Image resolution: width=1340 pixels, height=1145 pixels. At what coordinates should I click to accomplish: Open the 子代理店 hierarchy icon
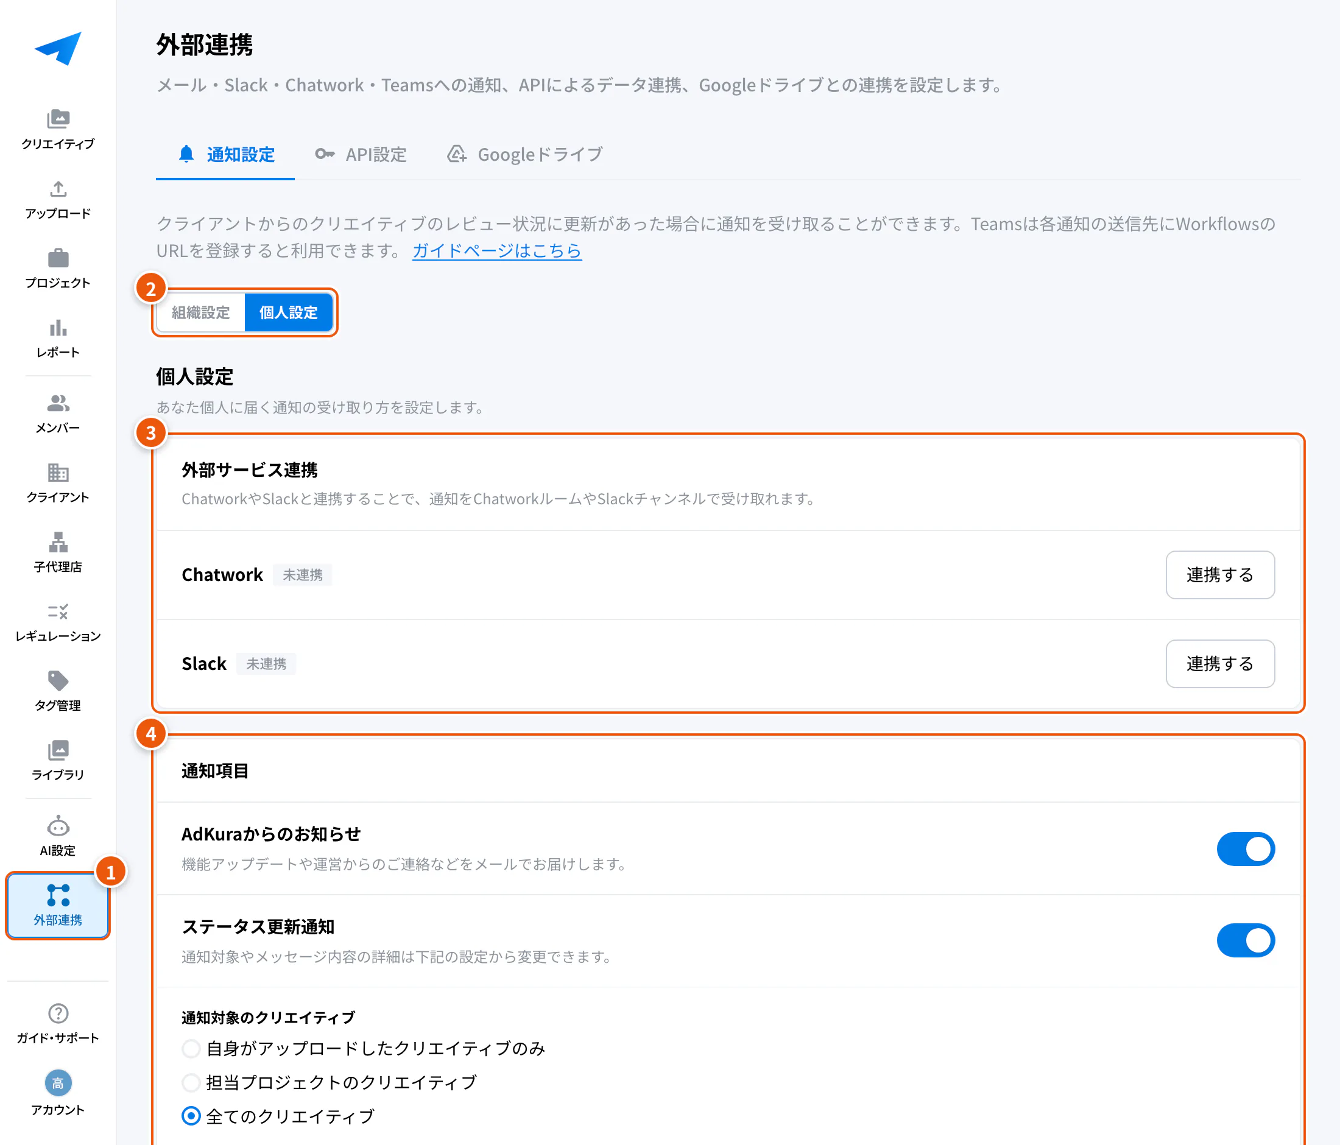click(58, 542)
